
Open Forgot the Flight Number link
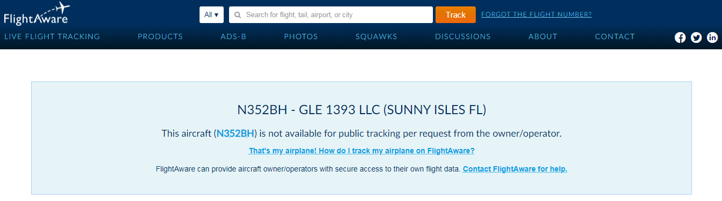click(x=536, y=14)
